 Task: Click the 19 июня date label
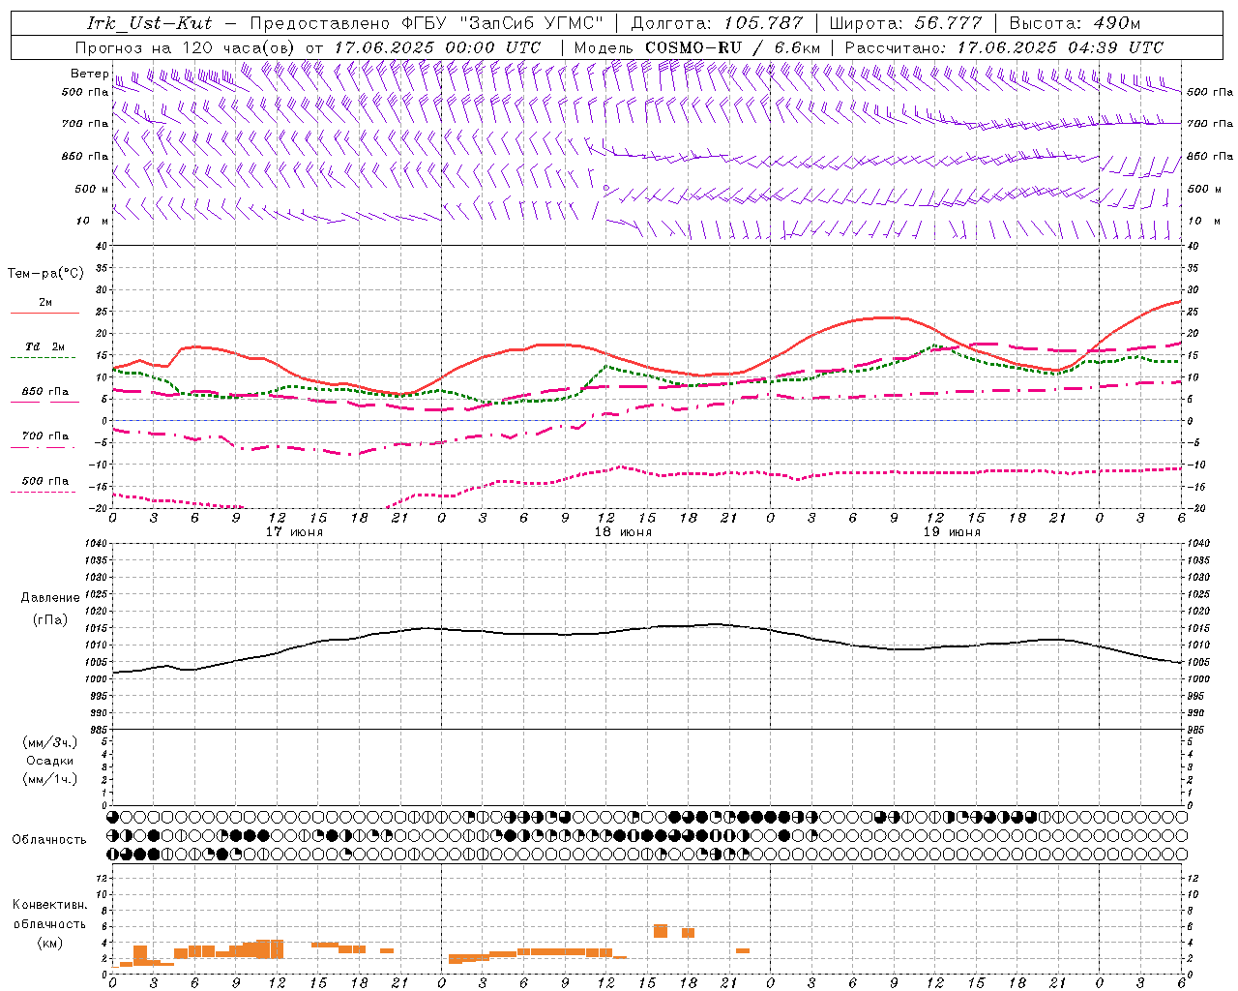(x=952, y=532)
